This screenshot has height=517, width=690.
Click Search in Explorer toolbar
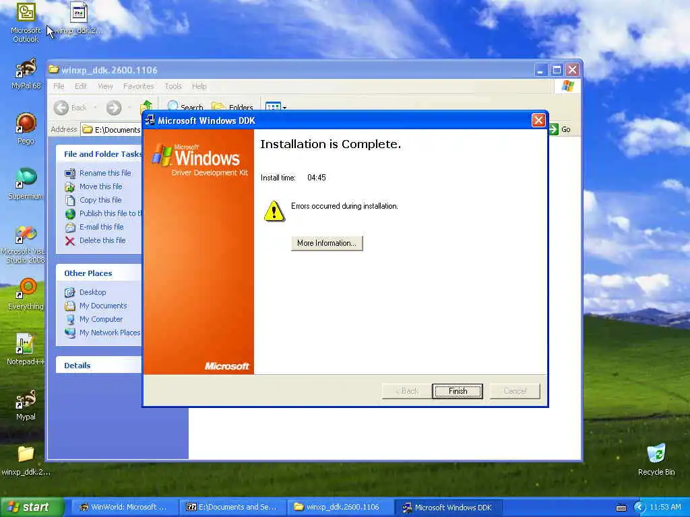pyautogui.click(x=185, y=107)
